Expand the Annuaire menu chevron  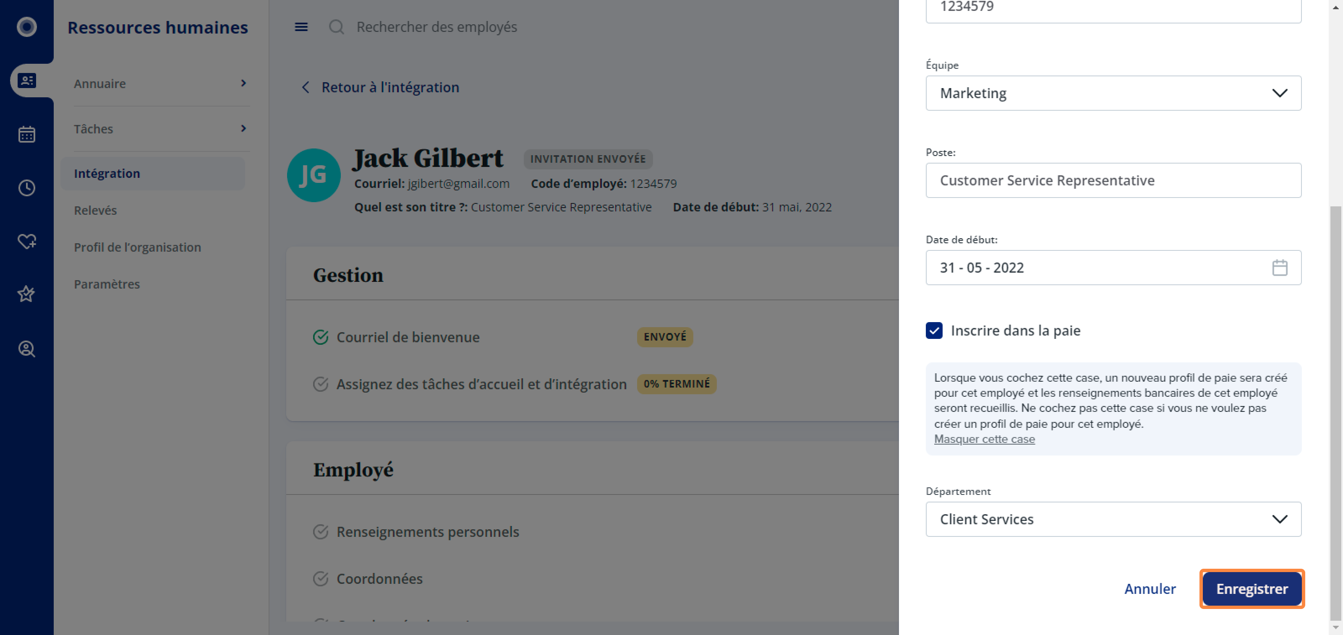pyautogui.click(x=243, y=83)
